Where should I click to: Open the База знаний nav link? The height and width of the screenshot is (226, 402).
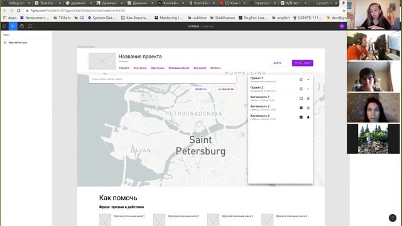[200, 68]
